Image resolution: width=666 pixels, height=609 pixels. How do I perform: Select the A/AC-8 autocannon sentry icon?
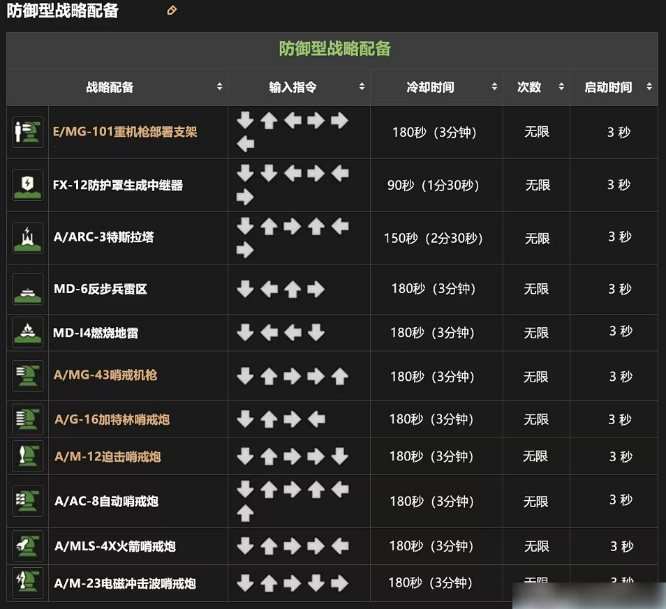click(27, 501)
